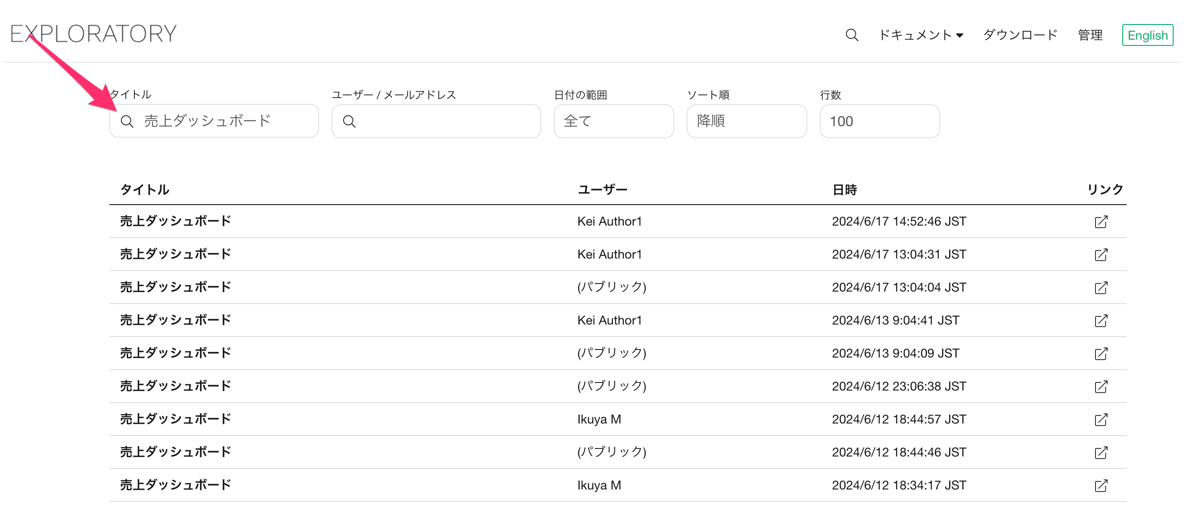1187x518 pixels.
Task: Switch language with English button
Action: click(1147, 35)
